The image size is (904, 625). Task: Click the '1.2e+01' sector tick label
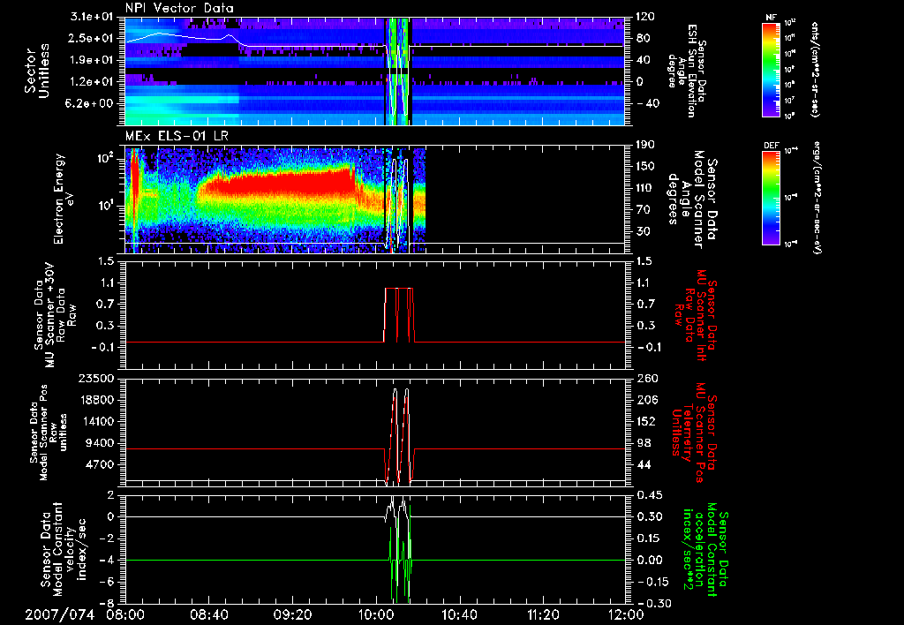point(92,82)
